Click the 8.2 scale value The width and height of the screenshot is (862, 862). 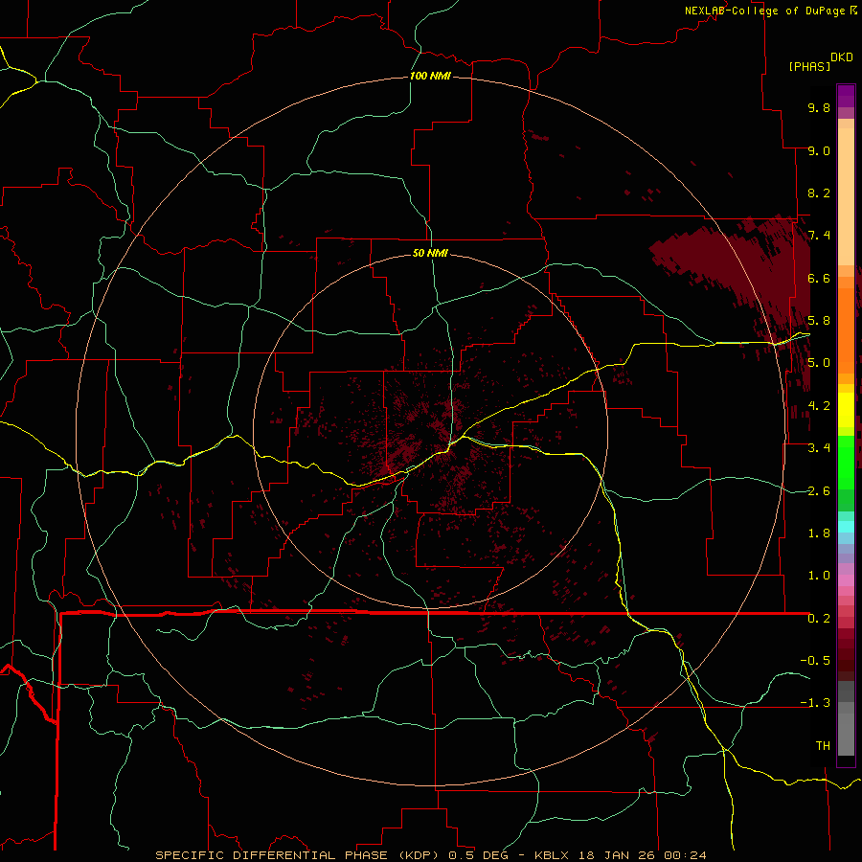coord(819,193)
